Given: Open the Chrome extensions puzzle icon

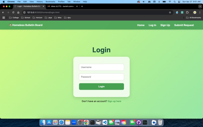Looking at the screenshot, I should (x=187, y=12).
